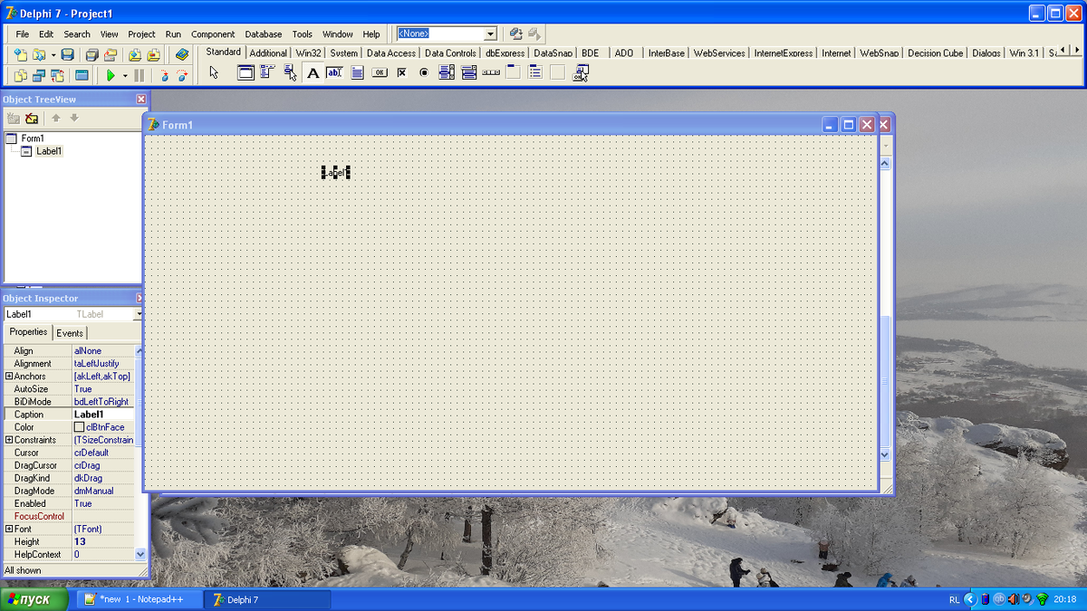Run the project with green arrow

click(x=111, y=75)
